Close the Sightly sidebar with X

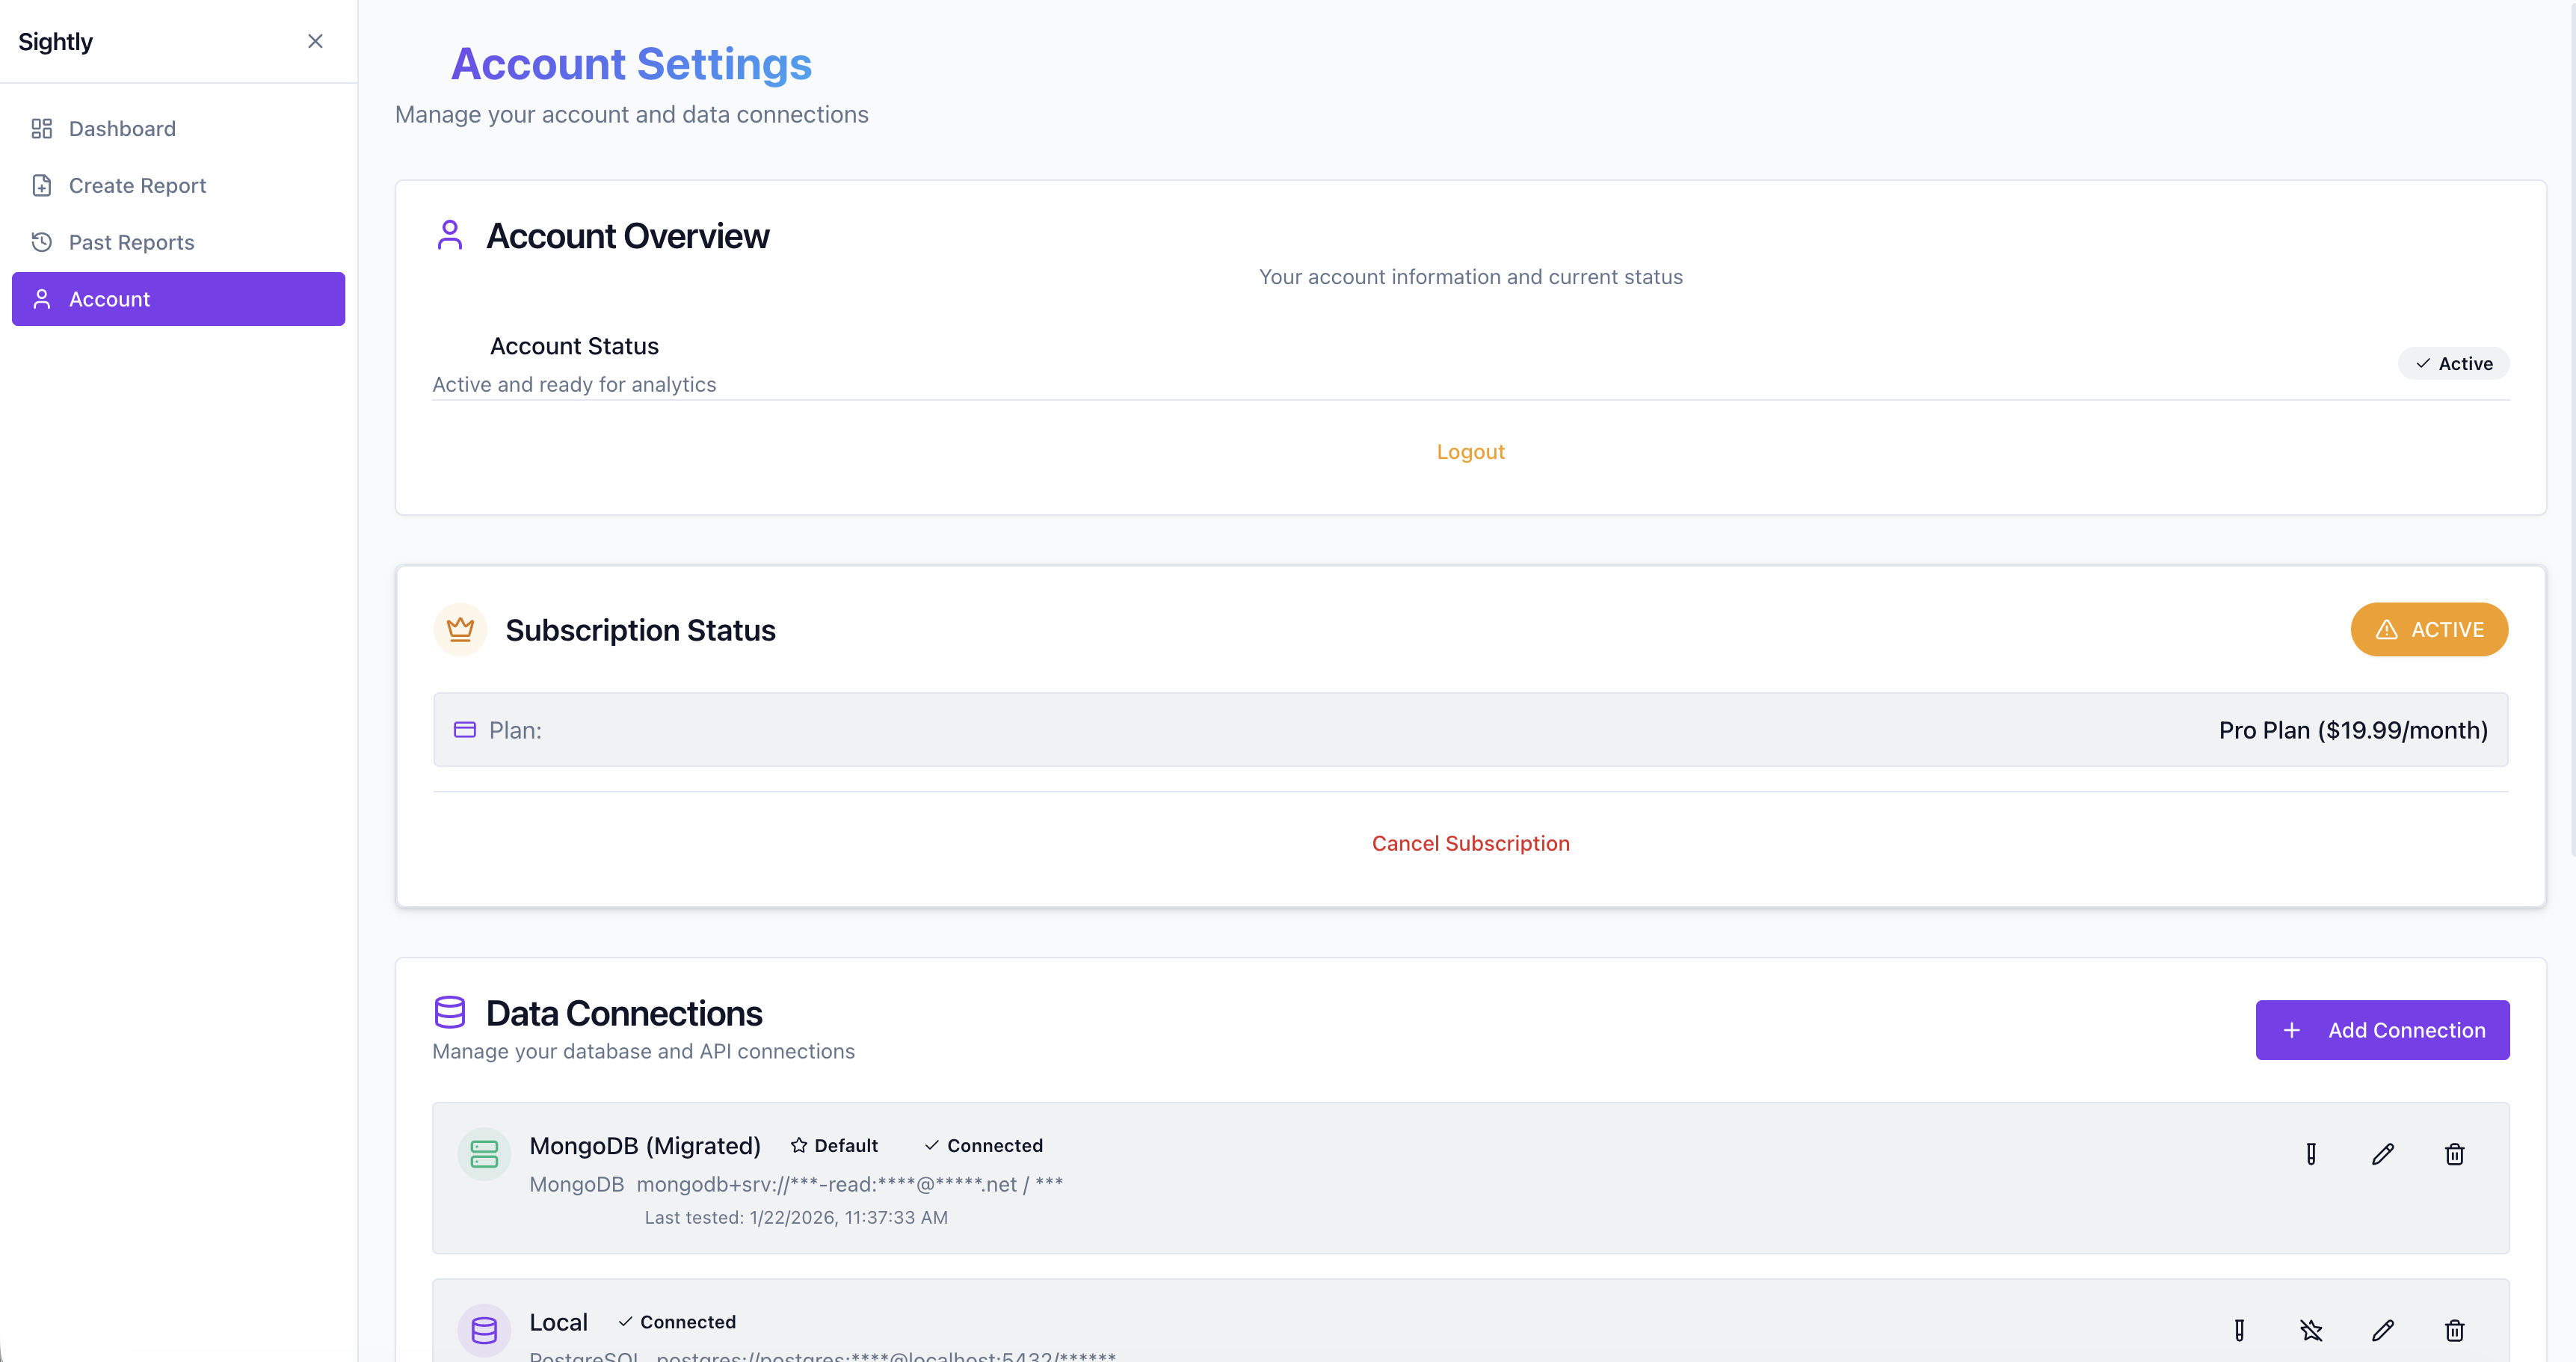pos(315,41)
